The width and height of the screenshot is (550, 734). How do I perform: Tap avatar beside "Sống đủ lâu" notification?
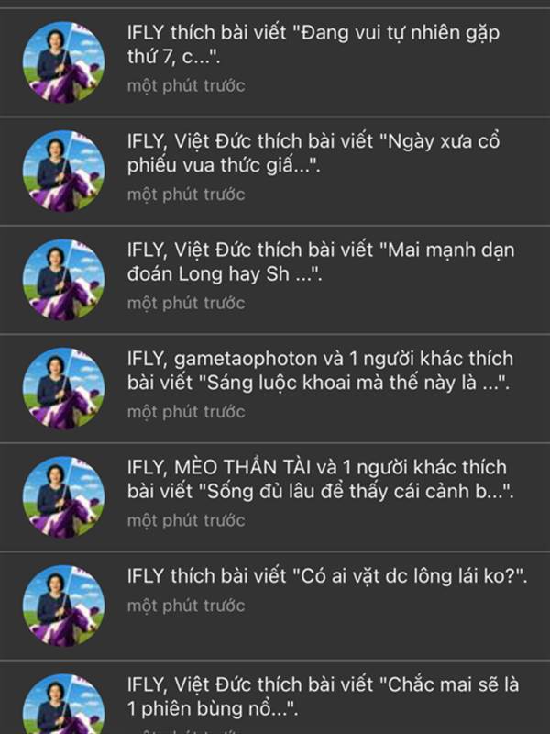coord(63,496)
